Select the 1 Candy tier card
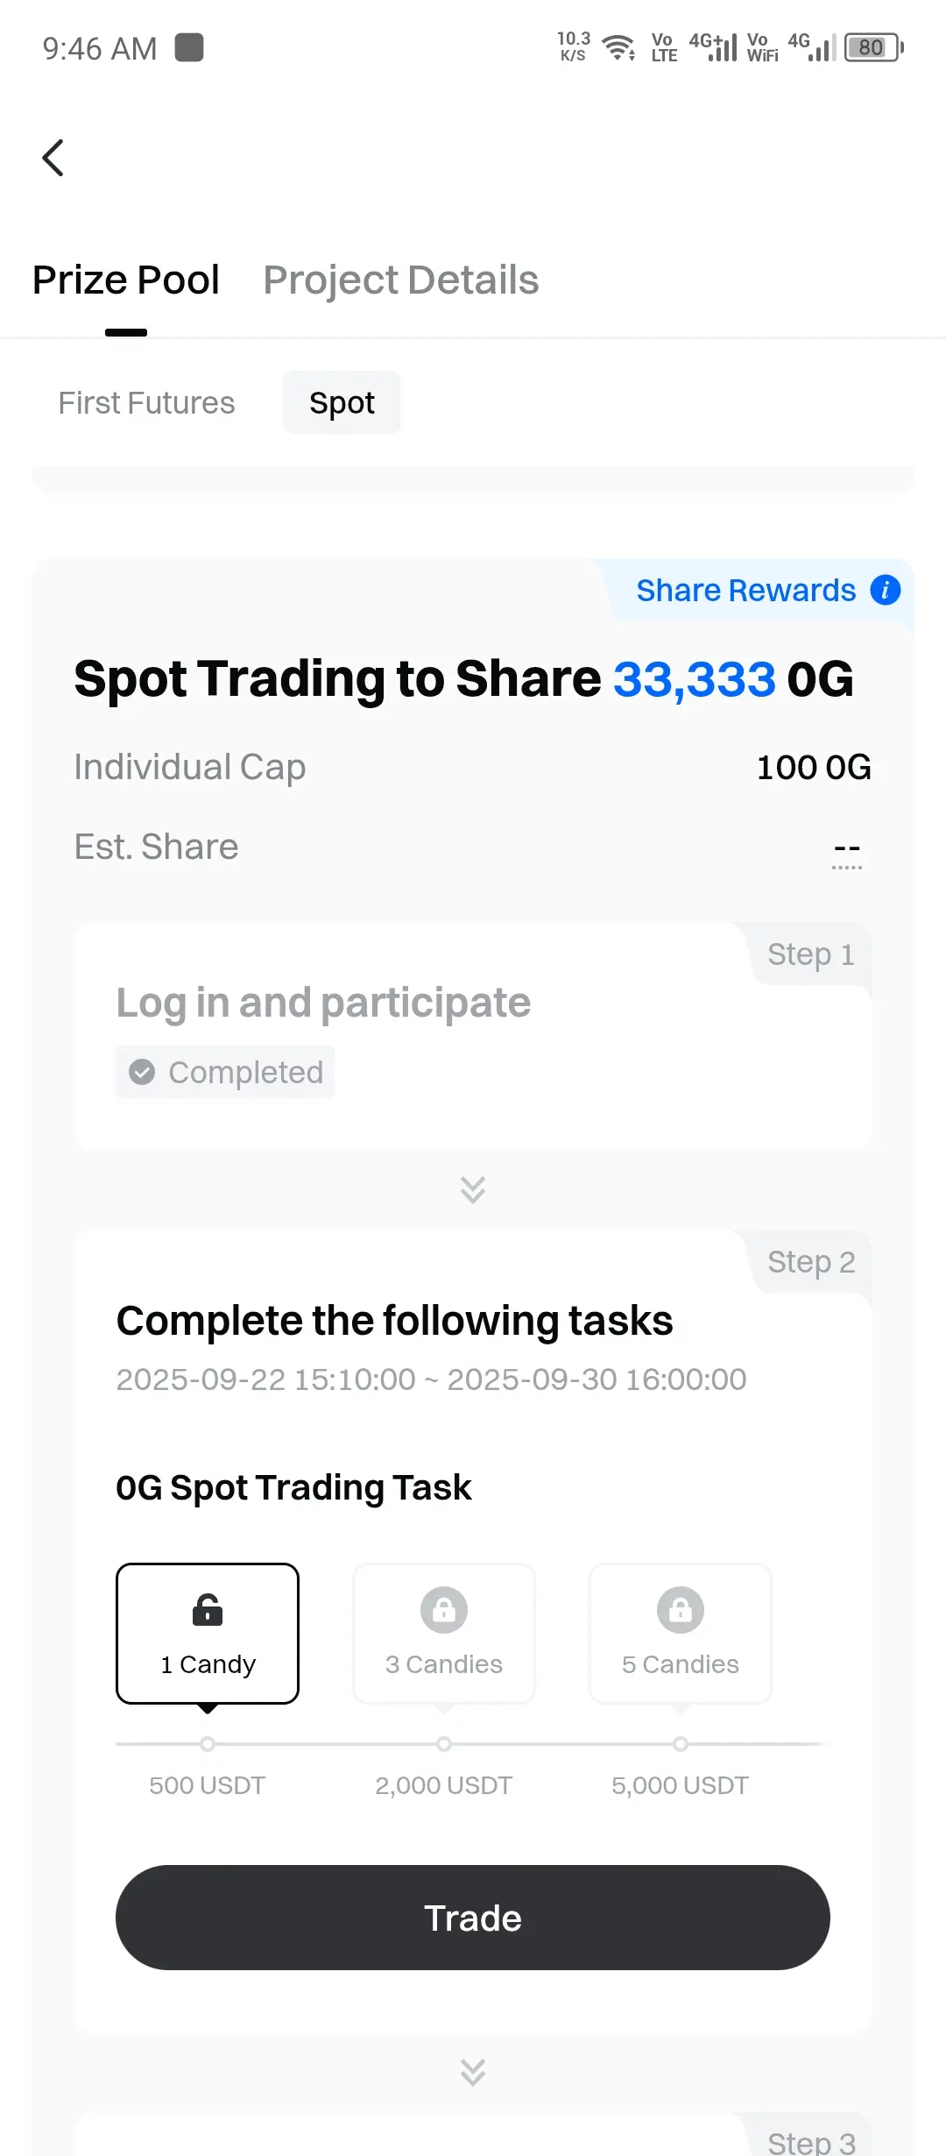946x2156 pixels. (208, 1634)
